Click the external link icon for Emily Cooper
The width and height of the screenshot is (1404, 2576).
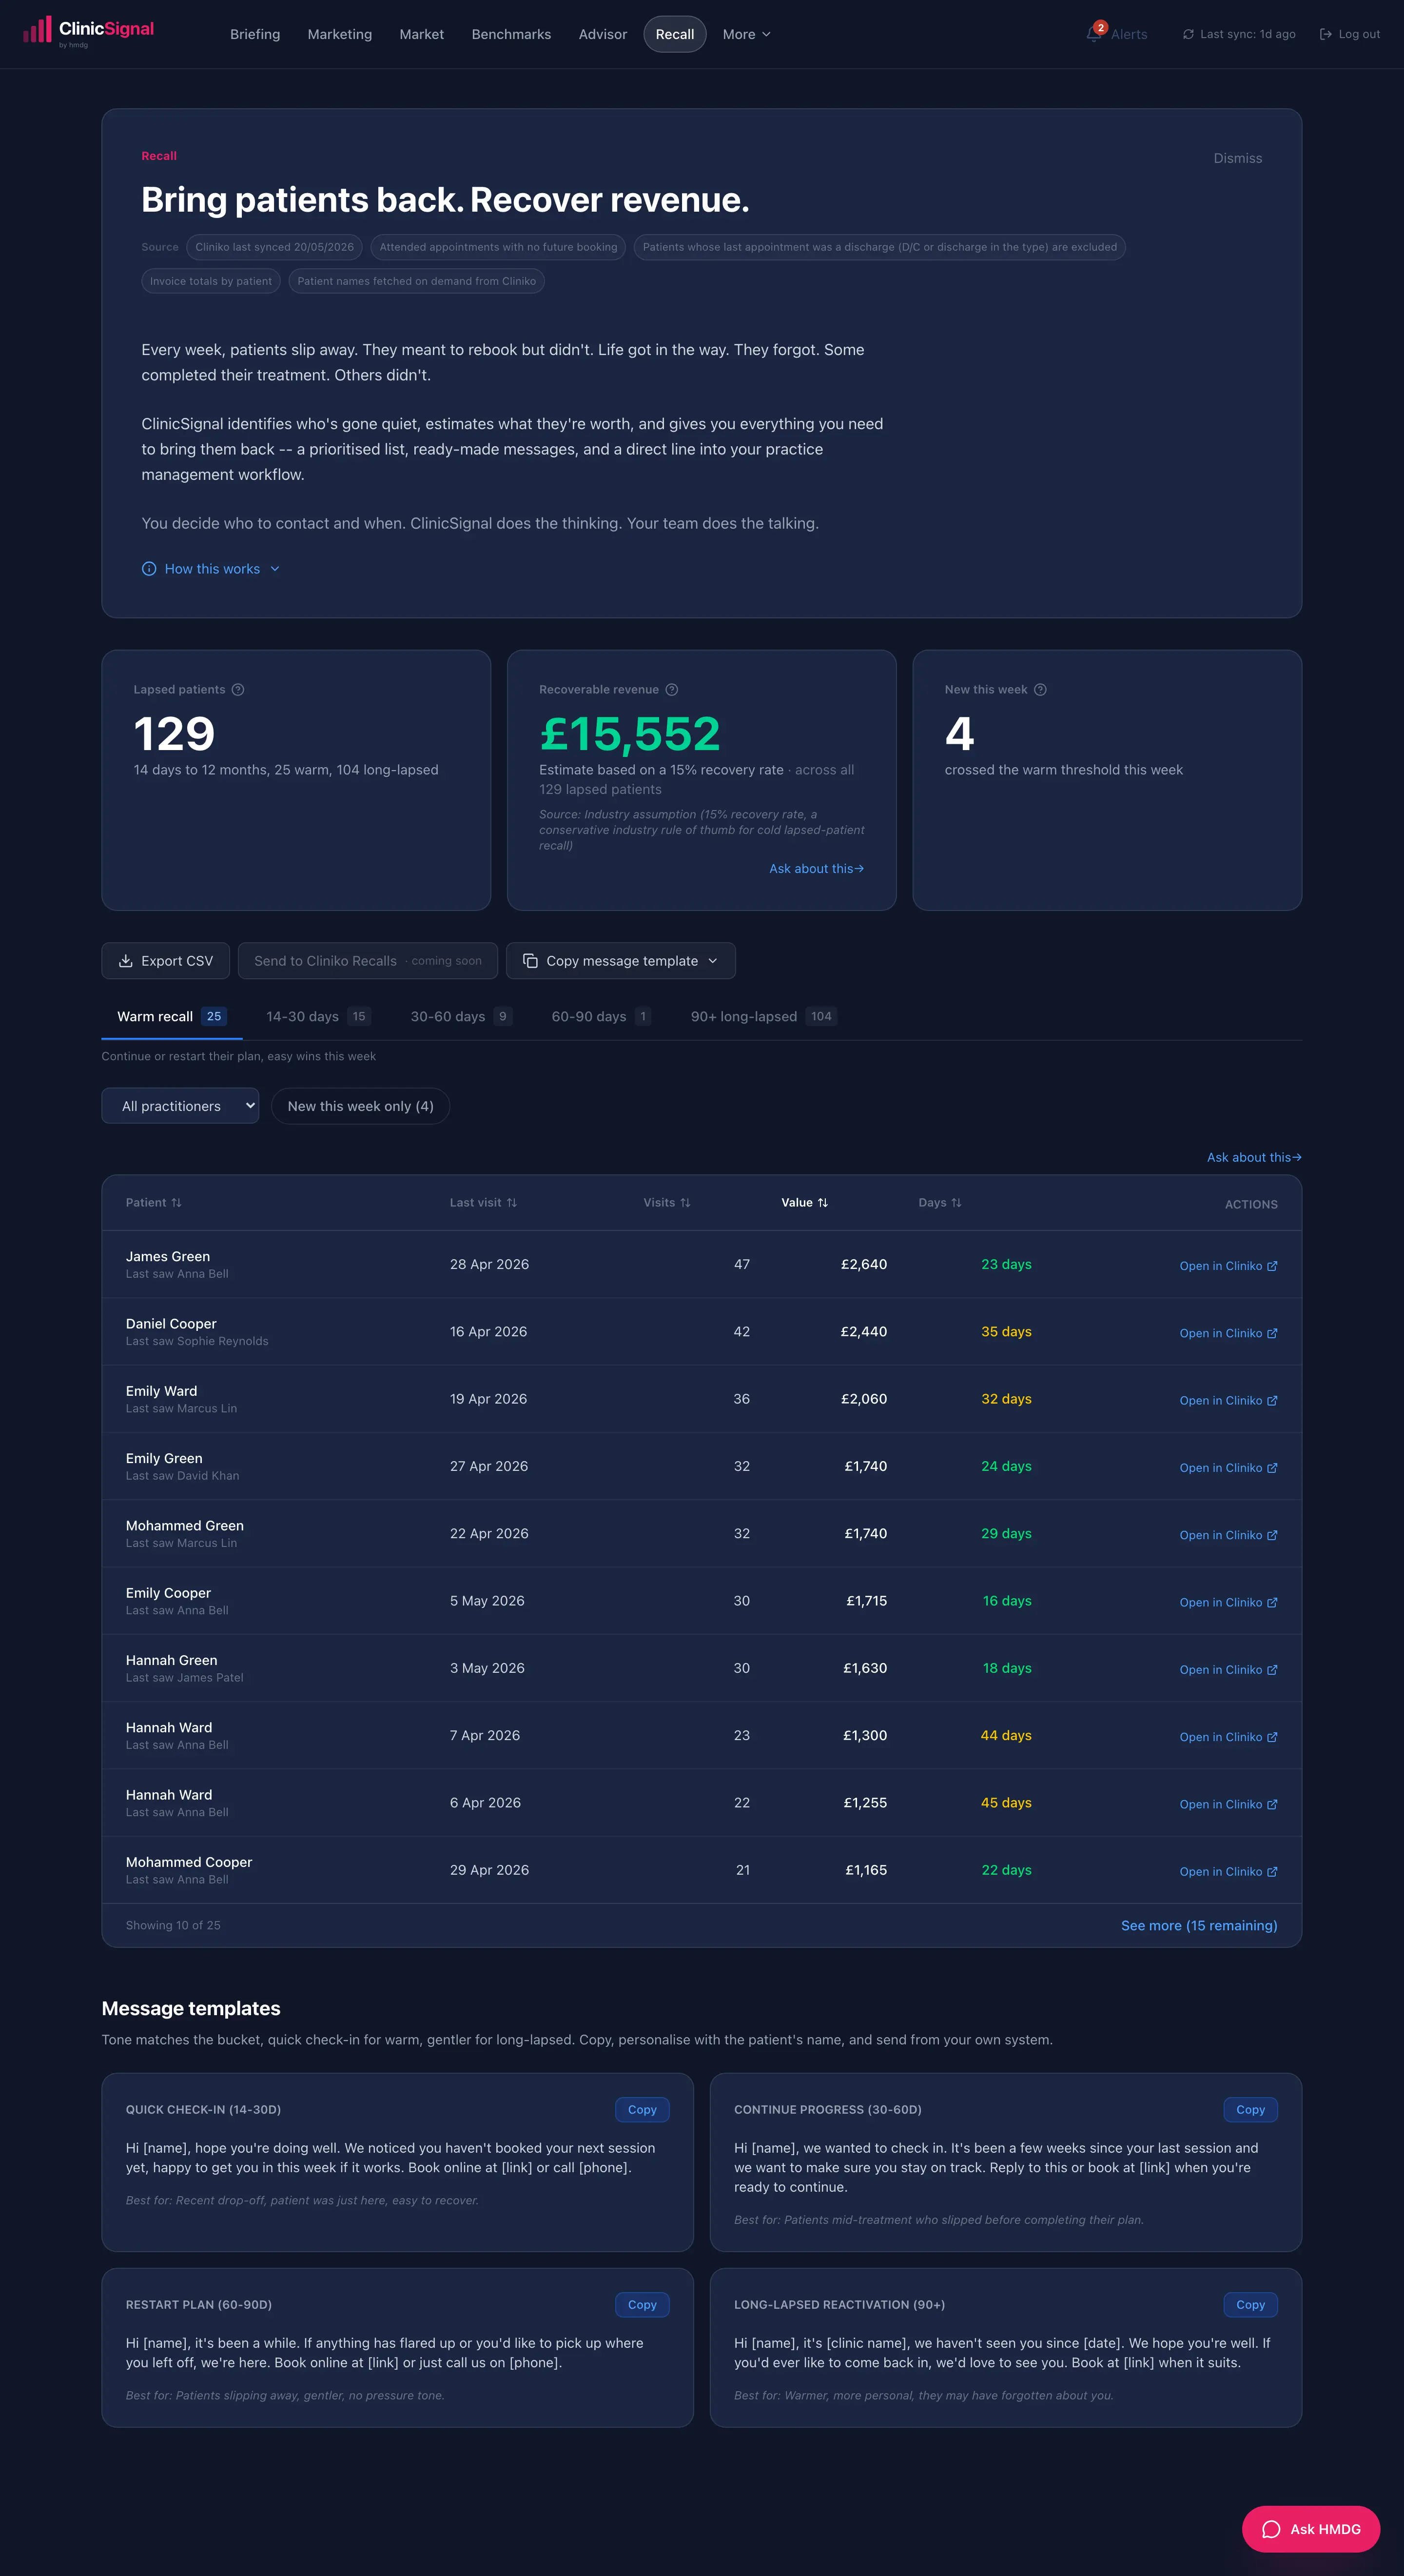(1272, 1603)
